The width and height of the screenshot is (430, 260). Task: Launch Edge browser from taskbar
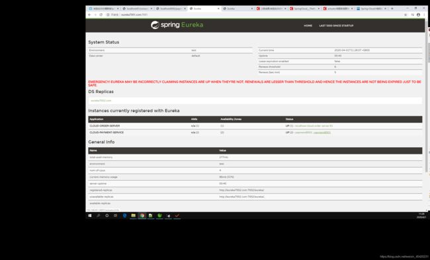click(124, 216)
